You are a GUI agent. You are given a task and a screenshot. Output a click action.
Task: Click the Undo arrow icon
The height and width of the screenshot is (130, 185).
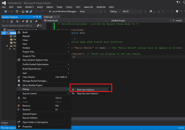pyautogui.click(x=36, y=11)
